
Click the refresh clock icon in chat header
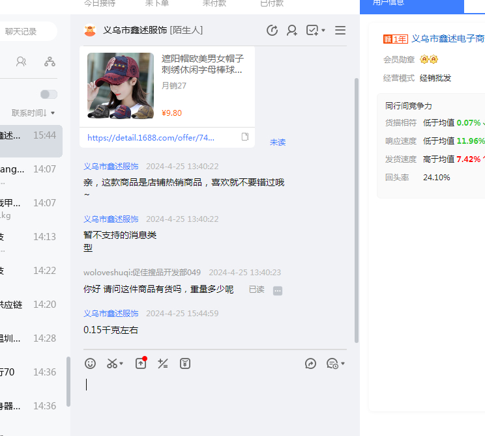272,31
